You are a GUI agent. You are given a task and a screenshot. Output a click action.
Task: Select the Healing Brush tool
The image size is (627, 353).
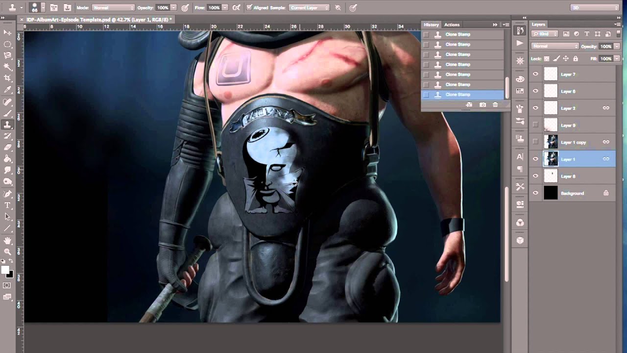tap(7, 102)
